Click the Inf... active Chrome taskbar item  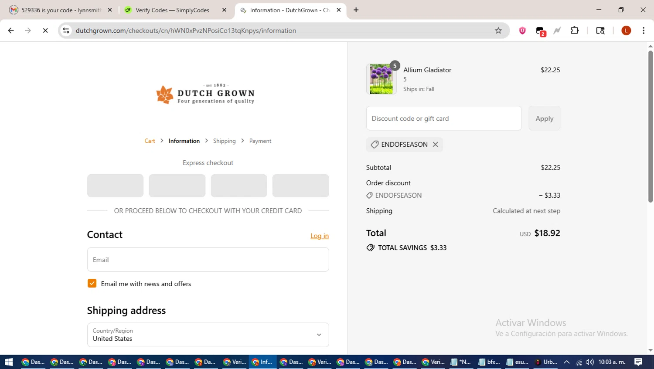tap(262, 362)
